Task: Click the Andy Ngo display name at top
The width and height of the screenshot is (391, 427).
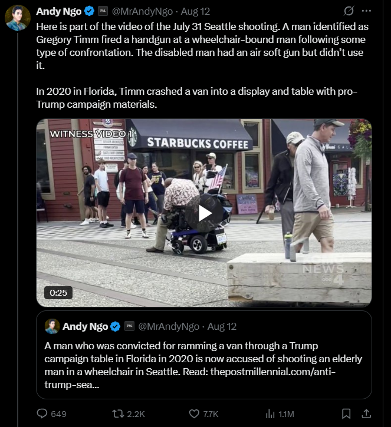Action: tap(58, 11)
